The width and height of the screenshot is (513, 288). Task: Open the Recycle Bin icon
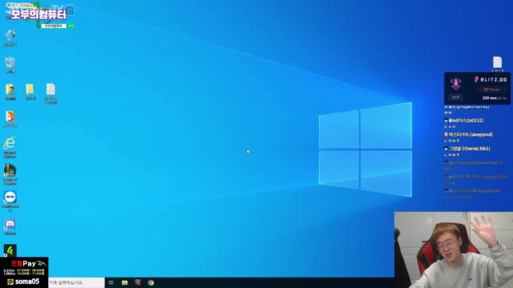point(10,65)
